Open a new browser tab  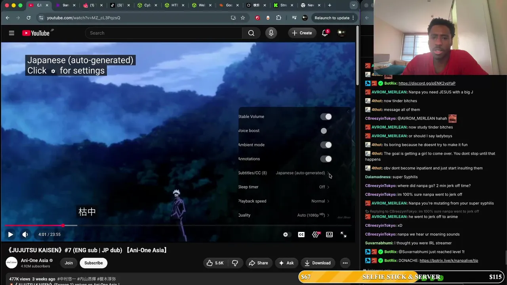[330, 5]
